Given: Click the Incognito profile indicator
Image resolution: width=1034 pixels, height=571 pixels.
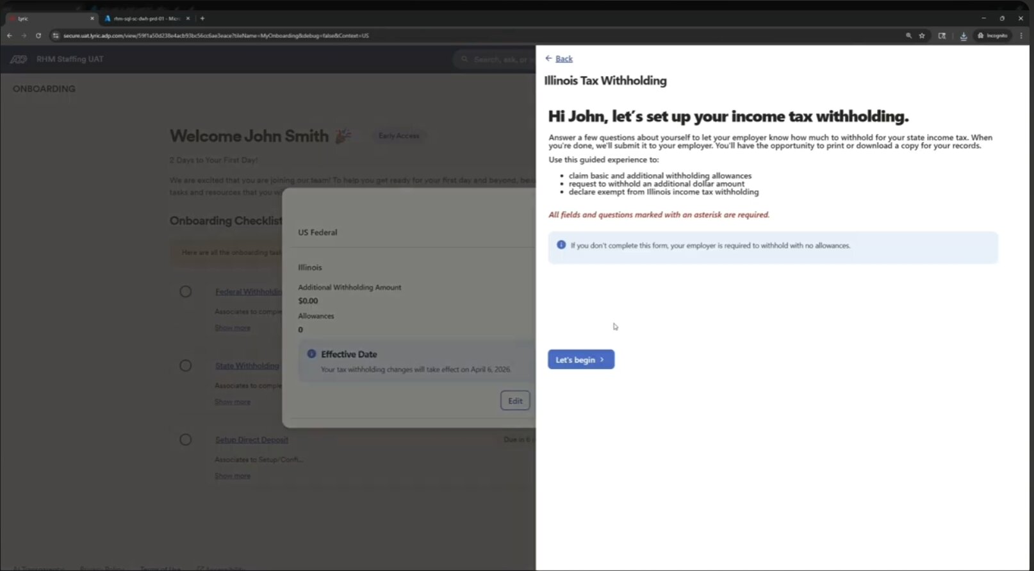Looking at the screenshot, I should pyautogui.click(x=992, y=36).
